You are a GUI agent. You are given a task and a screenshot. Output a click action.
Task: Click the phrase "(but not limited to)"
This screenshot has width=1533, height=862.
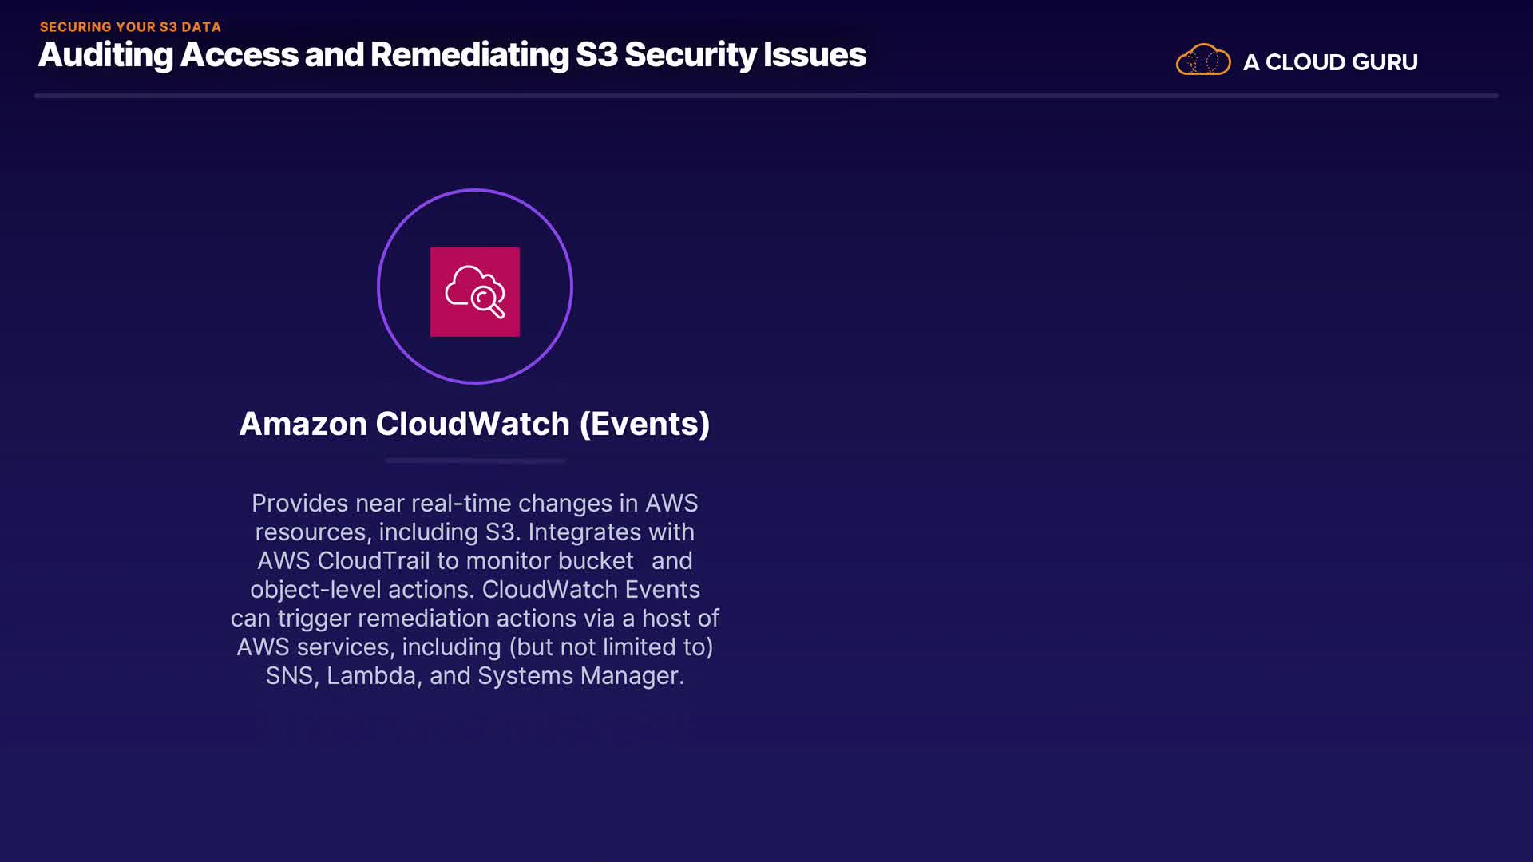pyautogui.click(x=611, y=647)
